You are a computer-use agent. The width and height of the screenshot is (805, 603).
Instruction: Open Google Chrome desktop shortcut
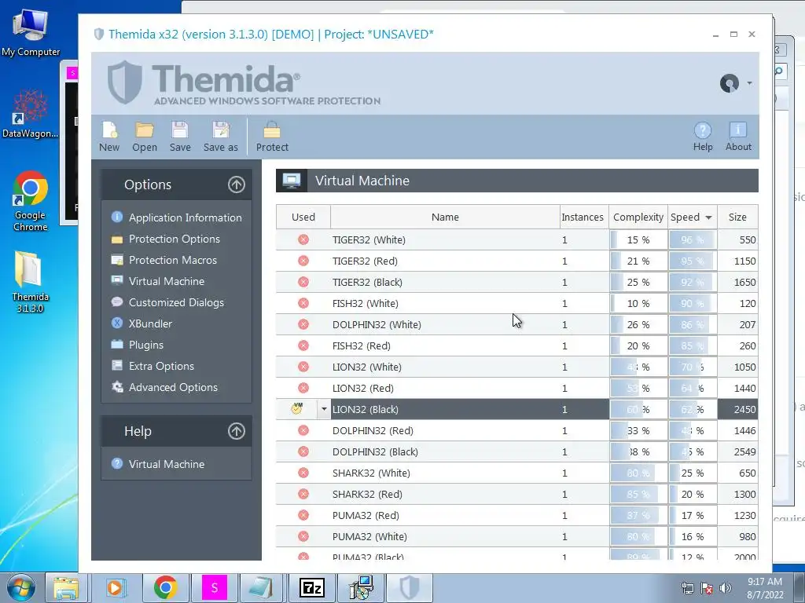pos(30,201)
